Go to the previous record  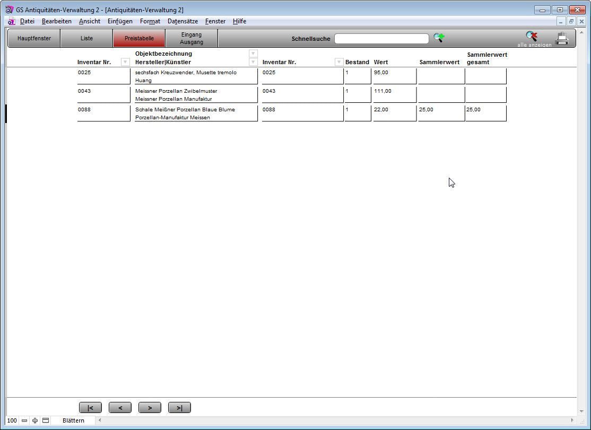(x=120, y=408)
